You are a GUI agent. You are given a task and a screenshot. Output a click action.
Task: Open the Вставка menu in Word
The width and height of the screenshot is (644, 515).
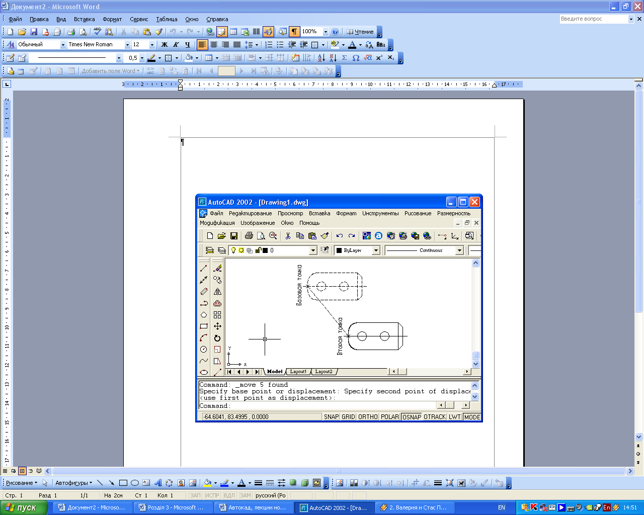84,19
